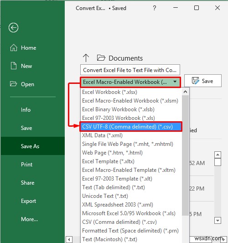Pick Excel Macro-Enabled Template (*.xltm)

[x=131, y=170]
